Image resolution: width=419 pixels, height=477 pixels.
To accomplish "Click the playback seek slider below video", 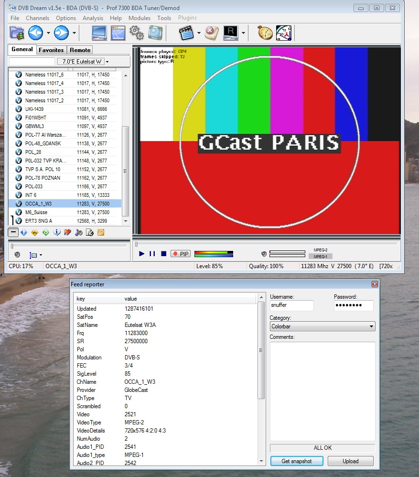I will coord(267,244).
